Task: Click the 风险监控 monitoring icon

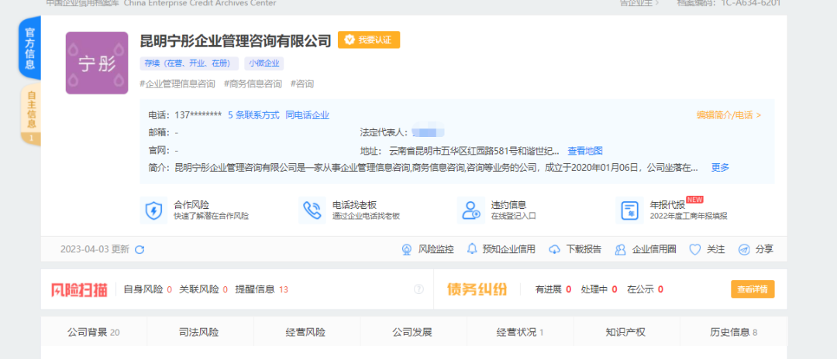Action: click(x=407, y=249)
